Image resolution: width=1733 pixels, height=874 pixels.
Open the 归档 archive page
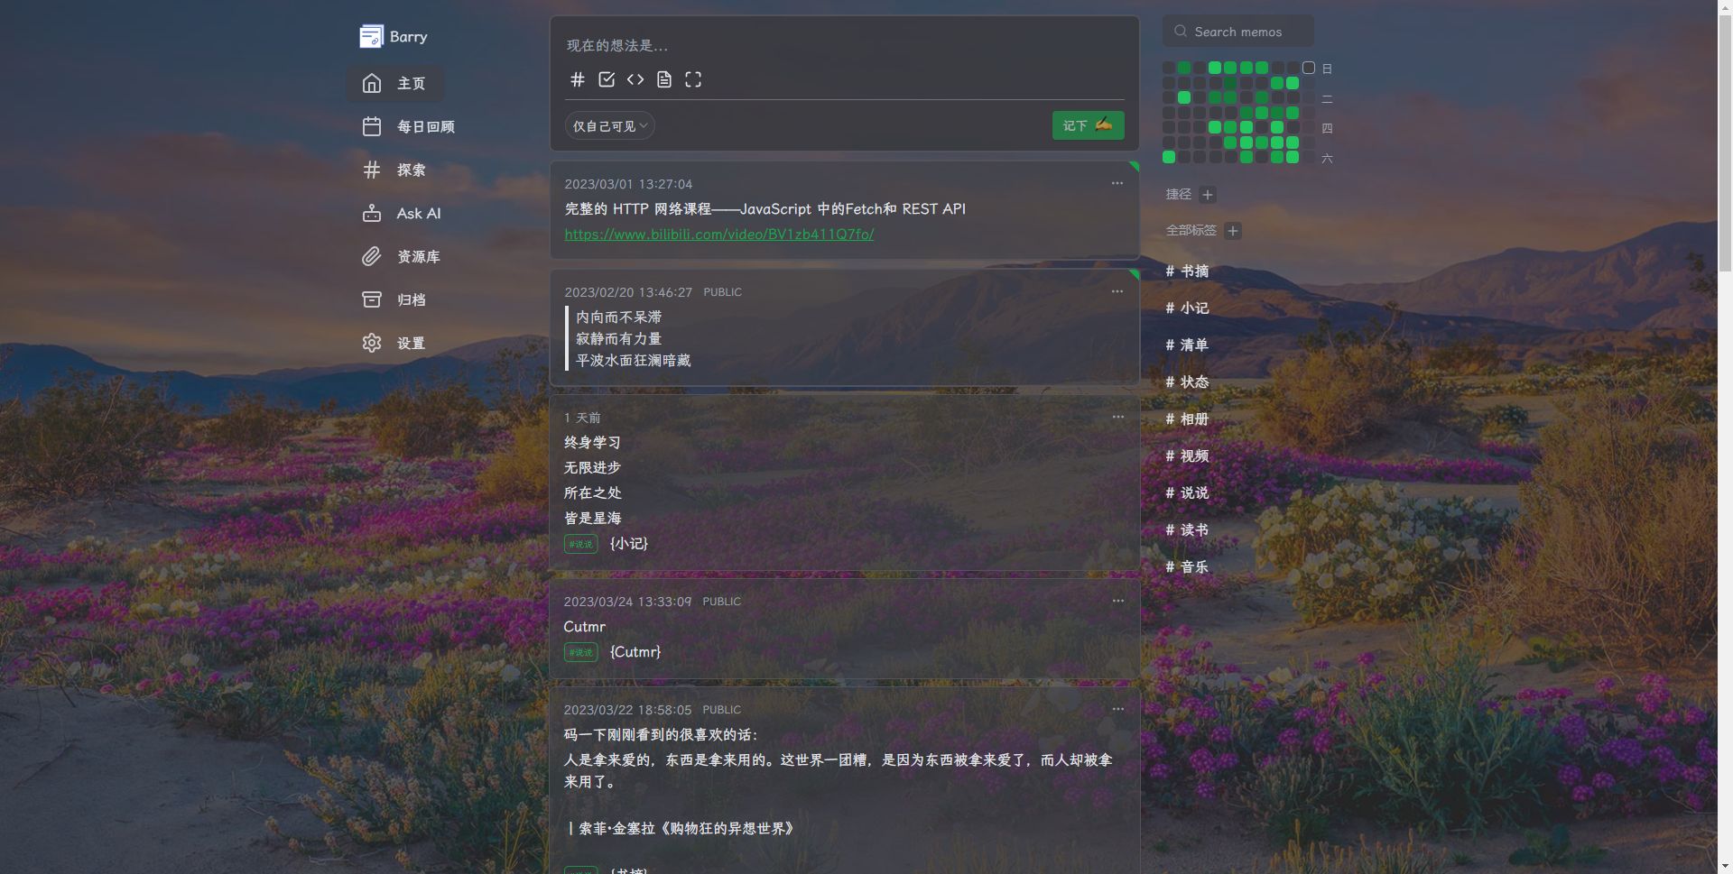411,300
